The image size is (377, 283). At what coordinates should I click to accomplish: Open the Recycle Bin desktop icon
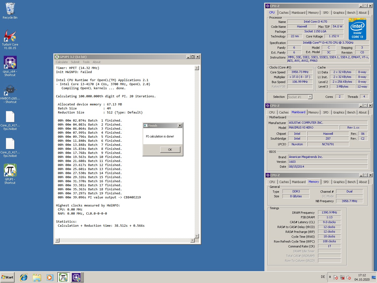10,11
